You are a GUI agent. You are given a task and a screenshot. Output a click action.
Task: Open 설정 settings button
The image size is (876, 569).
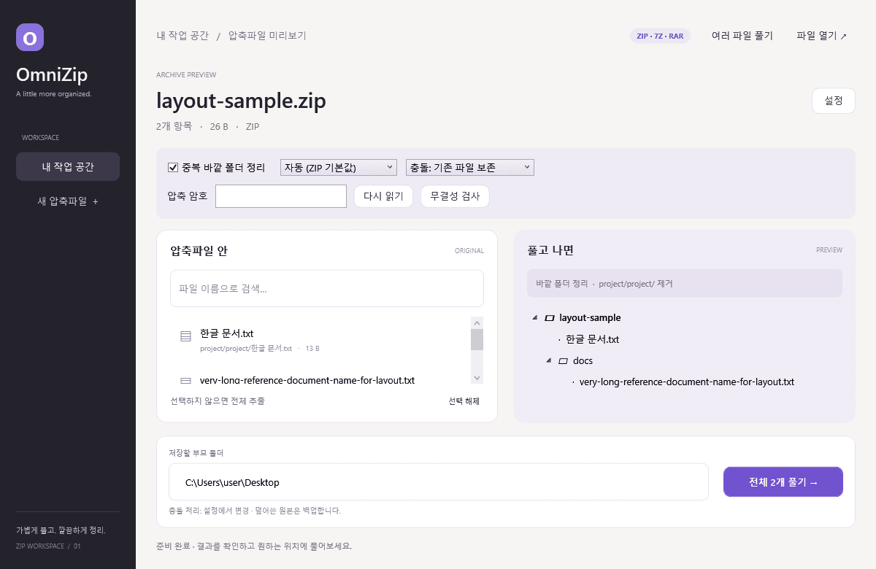[x=834, y=101]
